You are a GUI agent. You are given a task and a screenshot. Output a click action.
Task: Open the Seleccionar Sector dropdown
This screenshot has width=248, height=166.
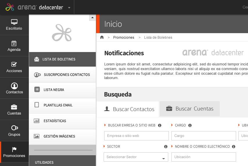(x=136, y=157)
